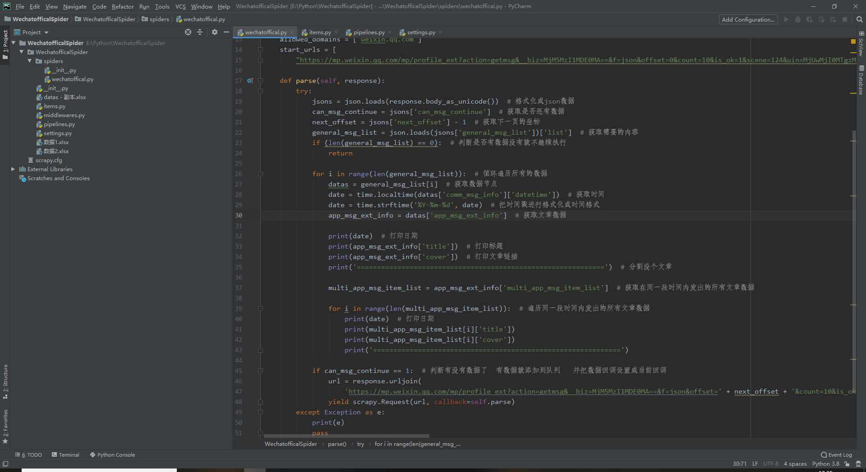This screenshot has height=472, width=866.
Task: Click the collapse-all icon in Project panel
Action: coord(200,32)
